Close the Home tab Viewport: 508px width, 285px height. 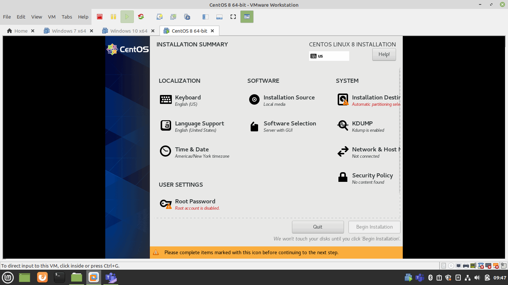pyautogui.click(x=33, y=31)
